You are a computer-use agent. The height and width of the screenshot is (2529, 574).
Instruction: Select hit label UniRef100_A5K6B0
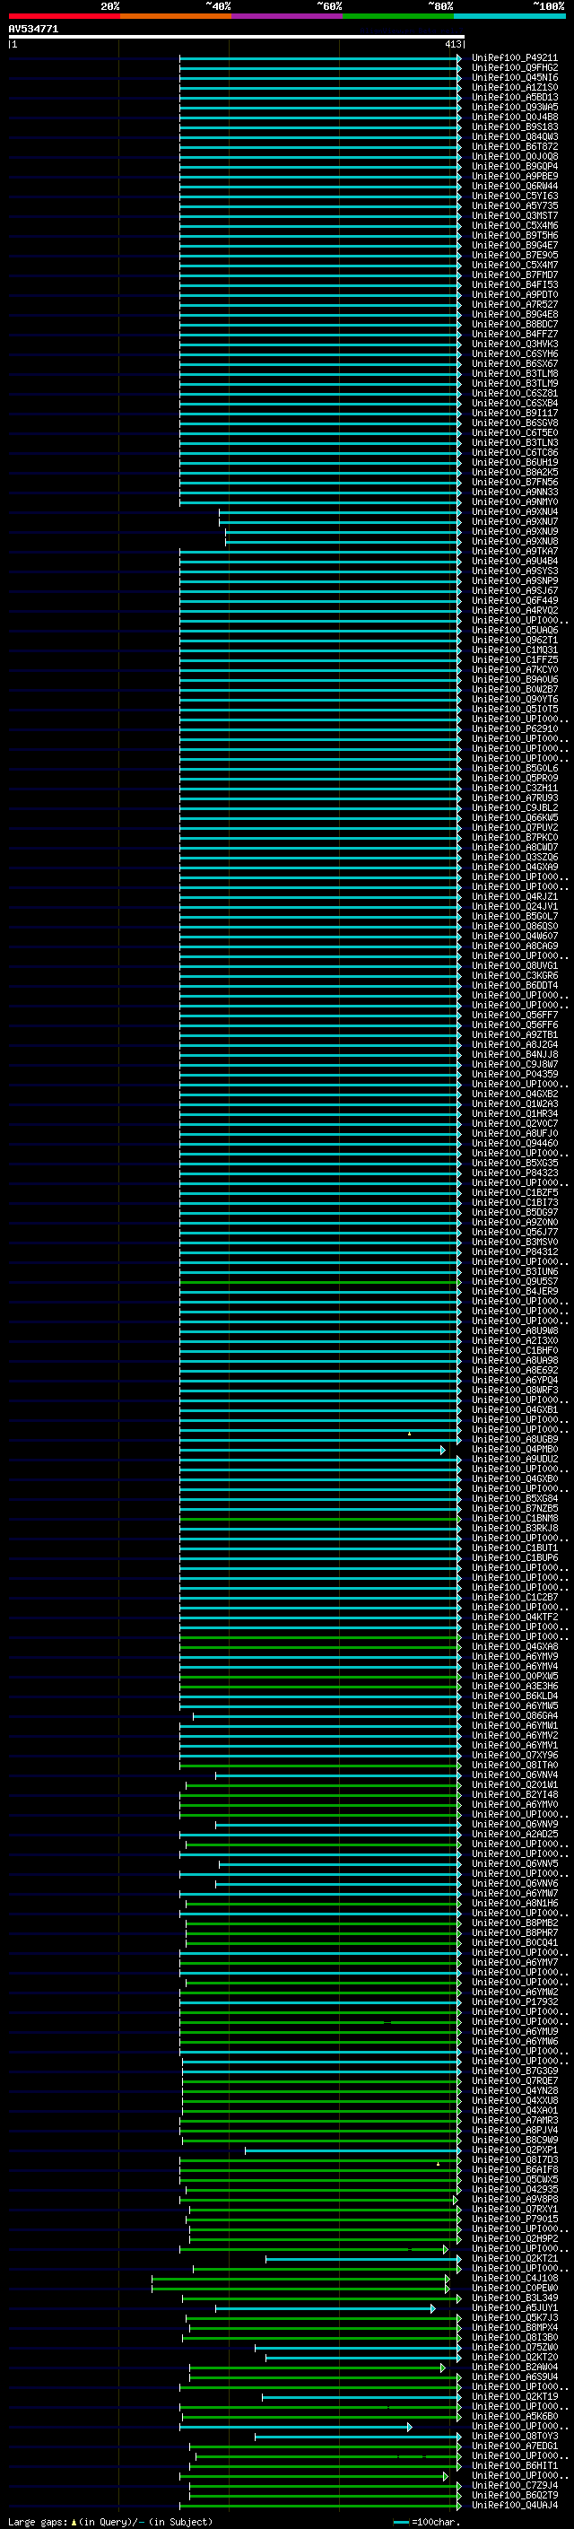[514, 2416]
